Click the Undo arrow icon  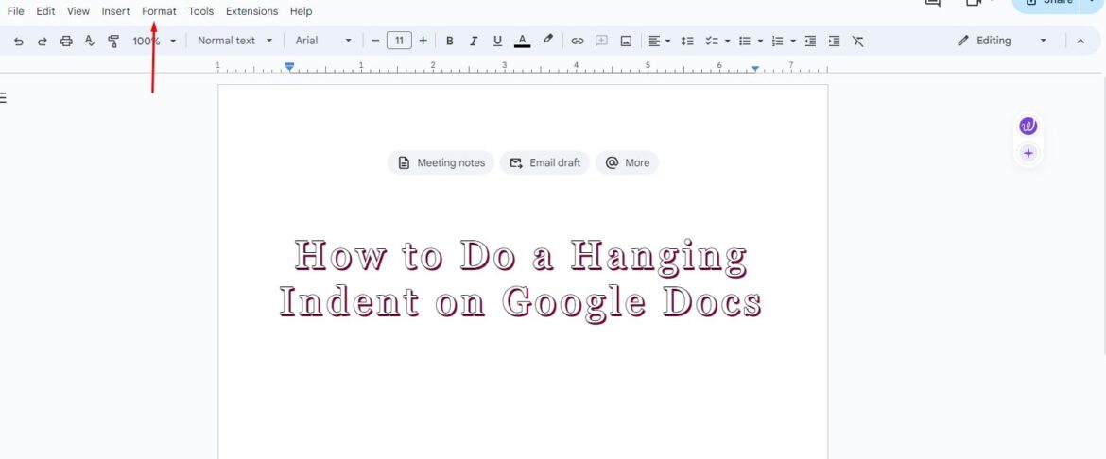[x=19, y=41]
